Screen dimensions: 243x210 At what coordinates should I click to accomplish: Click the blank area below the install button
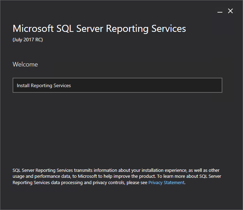tap(117, 126)
